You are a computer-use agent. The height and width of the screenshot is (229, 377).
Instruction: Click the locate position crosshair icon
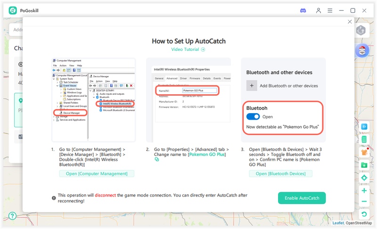point(364,178)
